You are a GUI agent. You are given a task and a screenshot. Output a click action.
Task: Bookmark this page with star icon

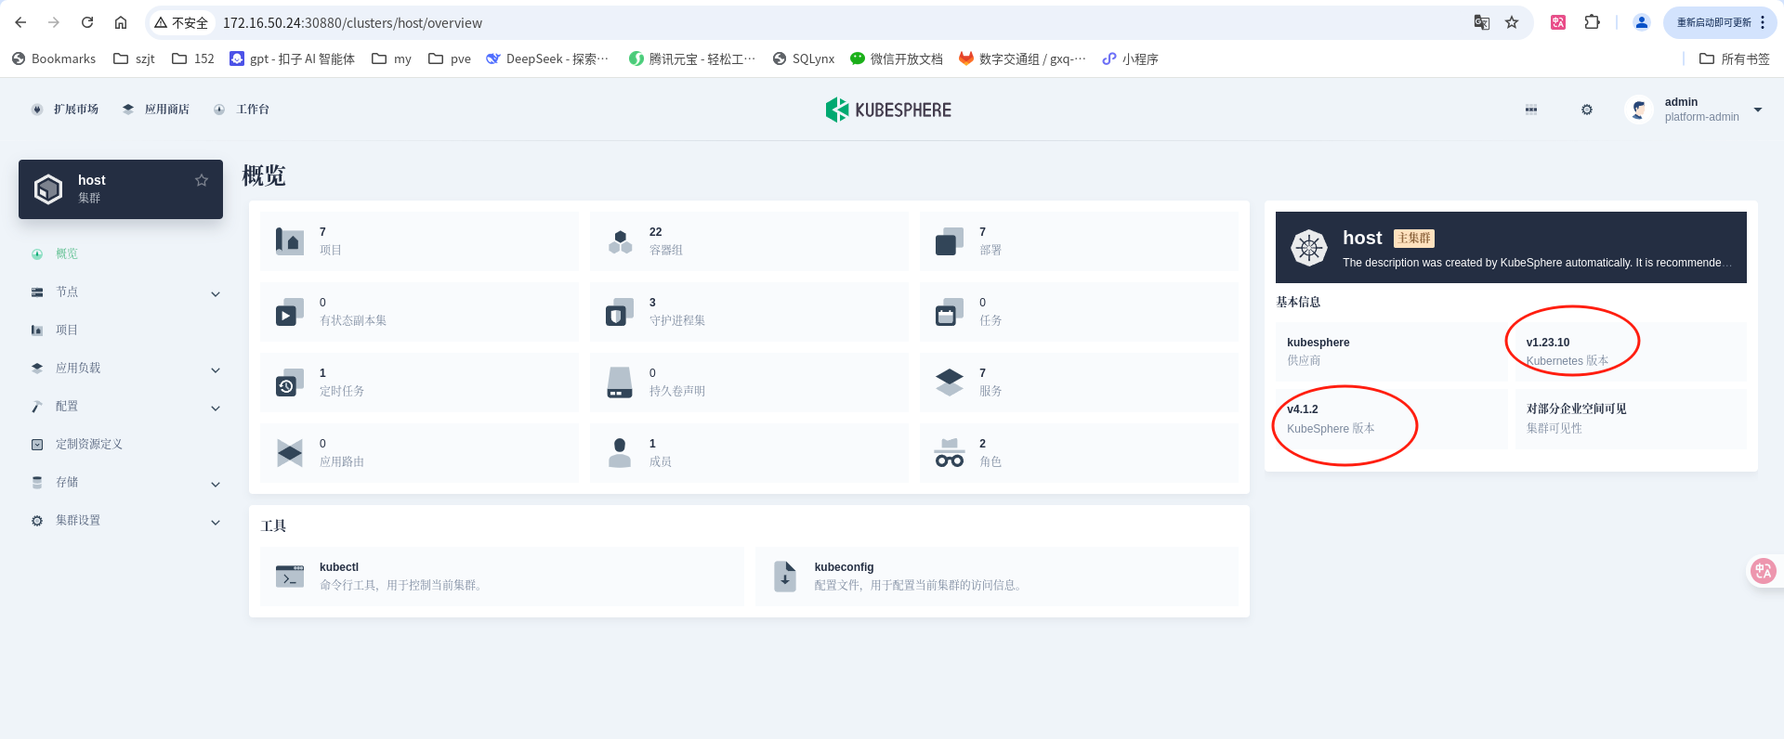point(1512,22)
